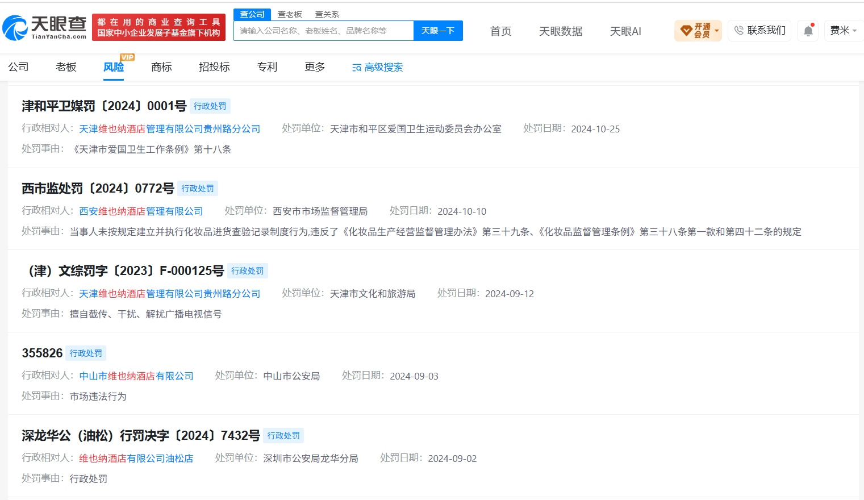Open record (津)文综罚字〔2023〕F-000125号

click(x=123, y=271)
